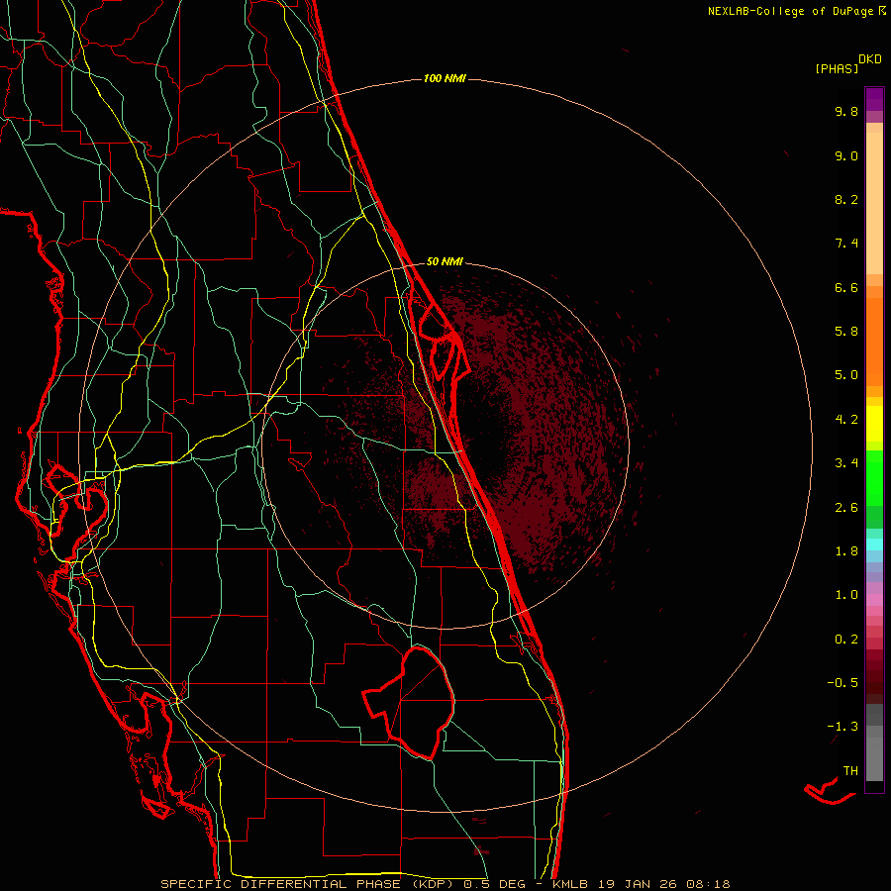Click the TH label beside the legend
Screen dimensions: 891x891
[x=849, y=770]
